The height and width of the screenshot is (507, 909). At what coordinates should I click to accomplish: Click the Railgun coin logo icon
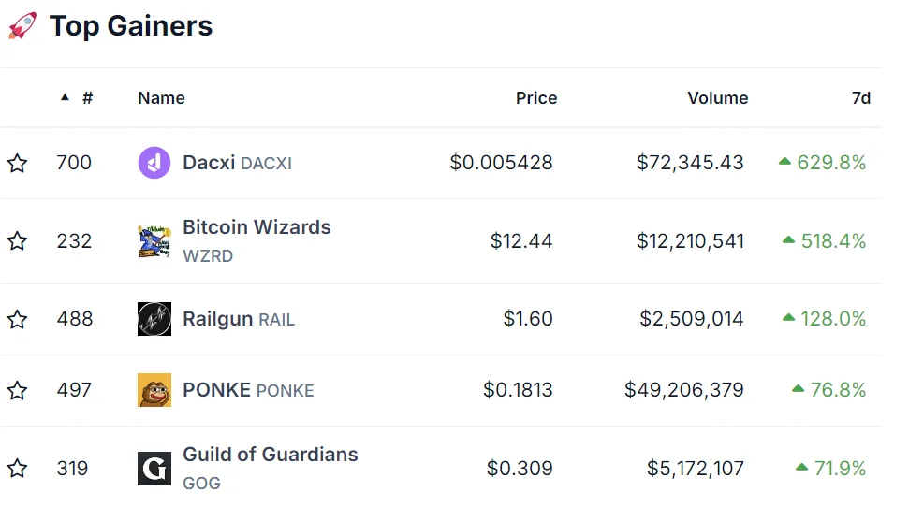pyautogui.click(x=154, y=319)
